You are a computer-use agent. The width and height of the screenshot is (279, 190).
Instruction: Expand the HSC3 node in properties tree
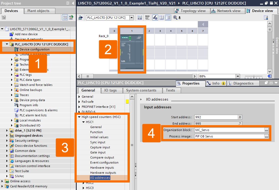(x=83, y=188)
